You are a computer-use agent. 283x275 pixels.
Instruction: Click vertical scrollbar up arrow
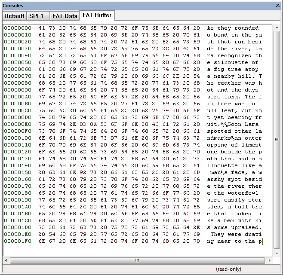[x=277, y=27]
